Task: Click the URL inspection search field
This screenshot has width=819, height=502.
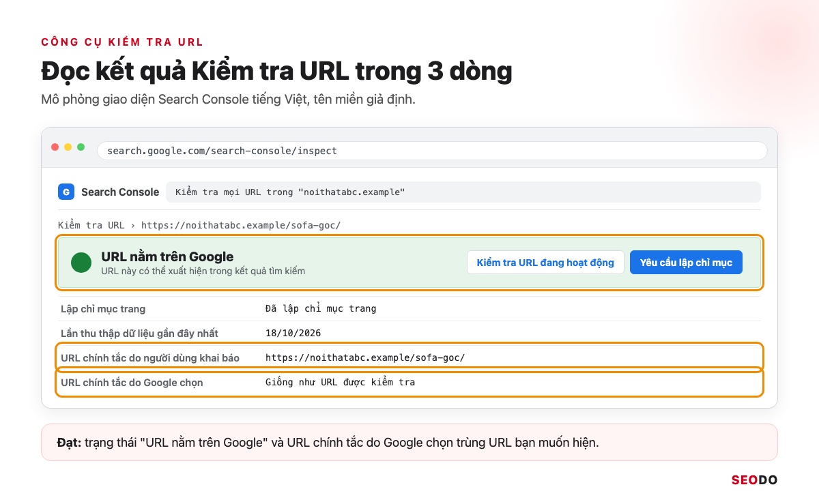Action: point(463,192)
